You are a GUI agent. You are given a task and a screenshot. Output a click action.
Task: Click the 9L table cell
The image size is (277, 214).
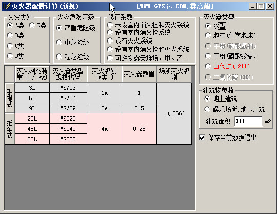[x=32, y=108]
